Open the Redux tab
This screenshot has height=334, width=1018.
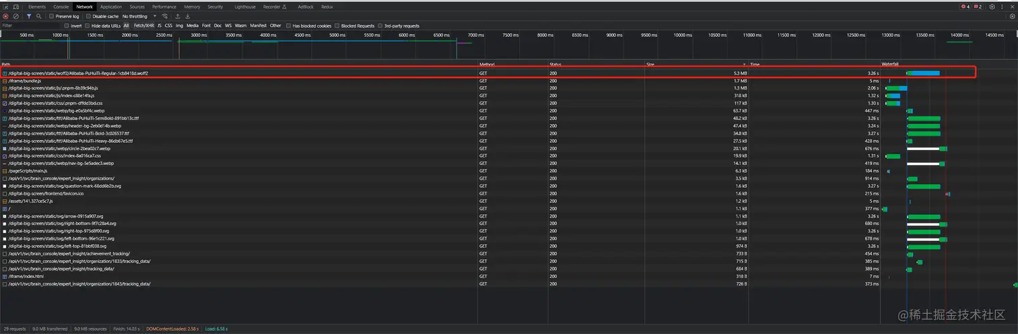(x=327, y=7)
